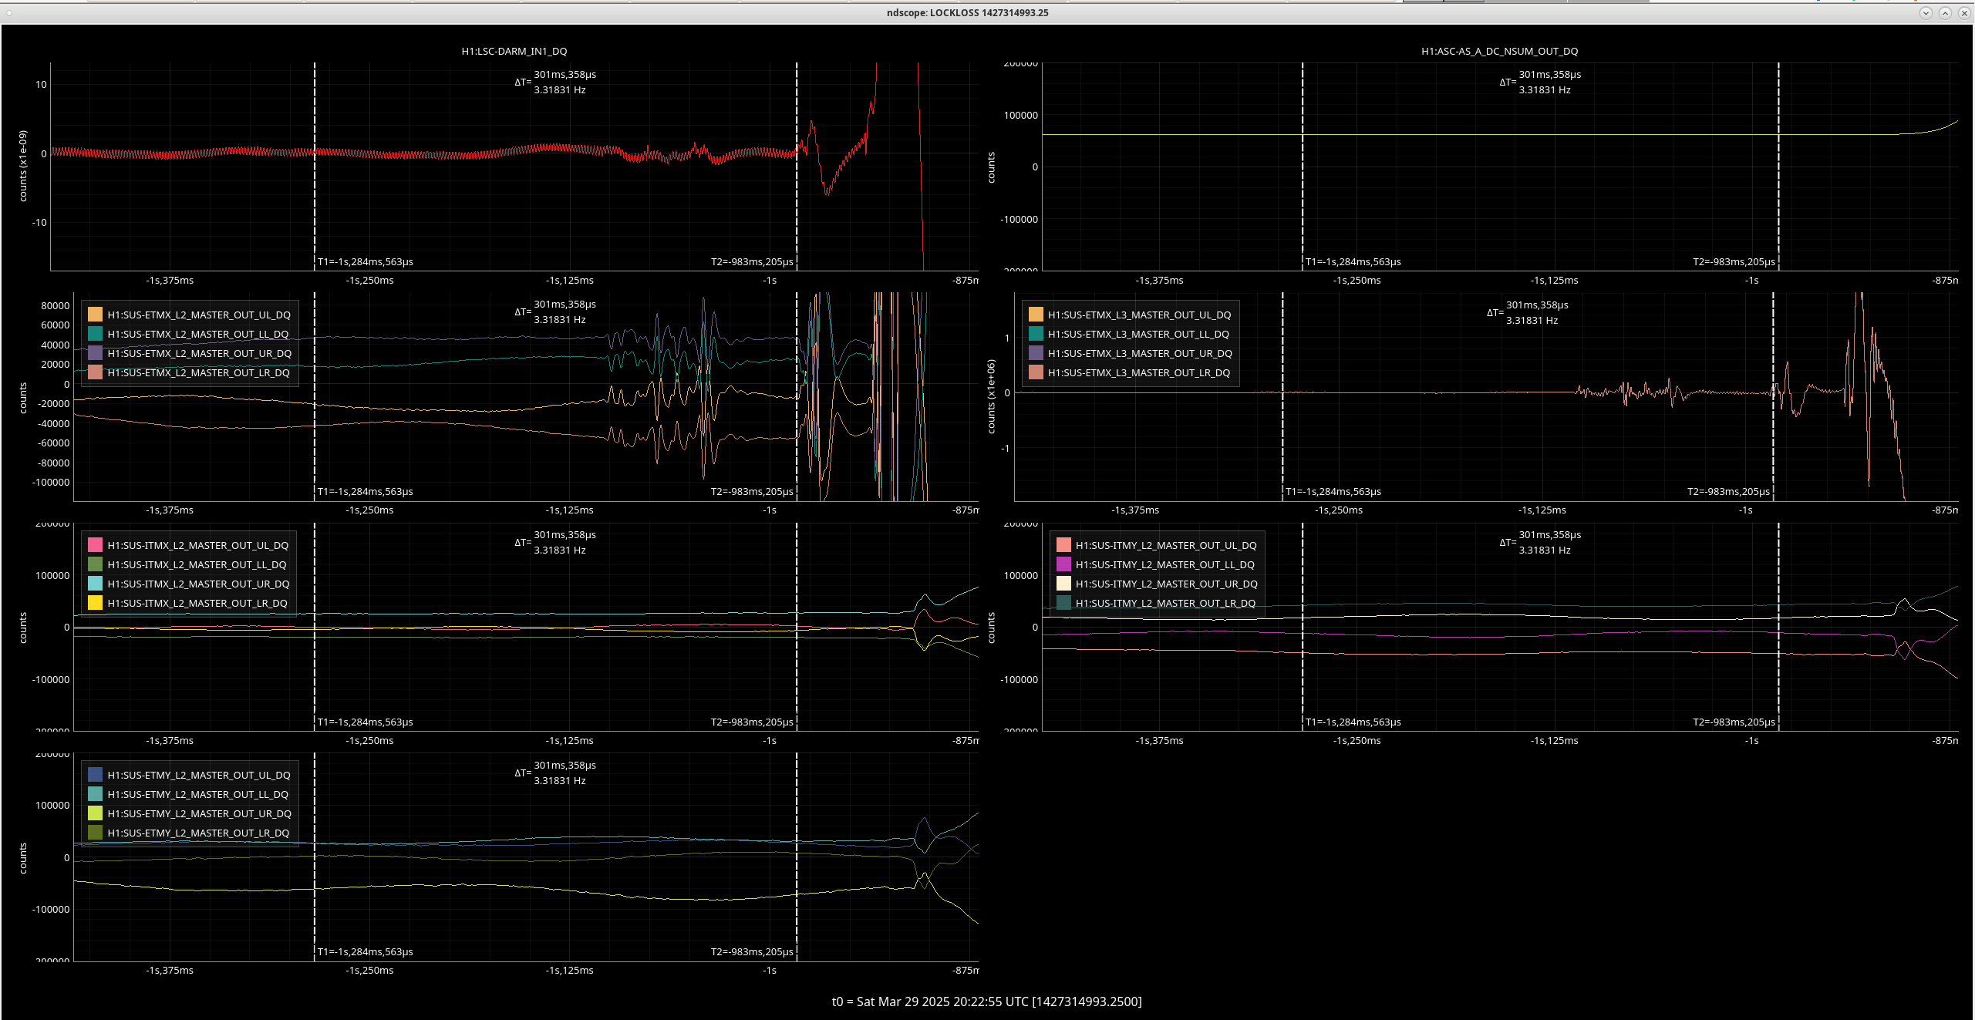The image size is (1975, 1020).
Task: Minimize the ndscope window
Action: [1926, 12]
